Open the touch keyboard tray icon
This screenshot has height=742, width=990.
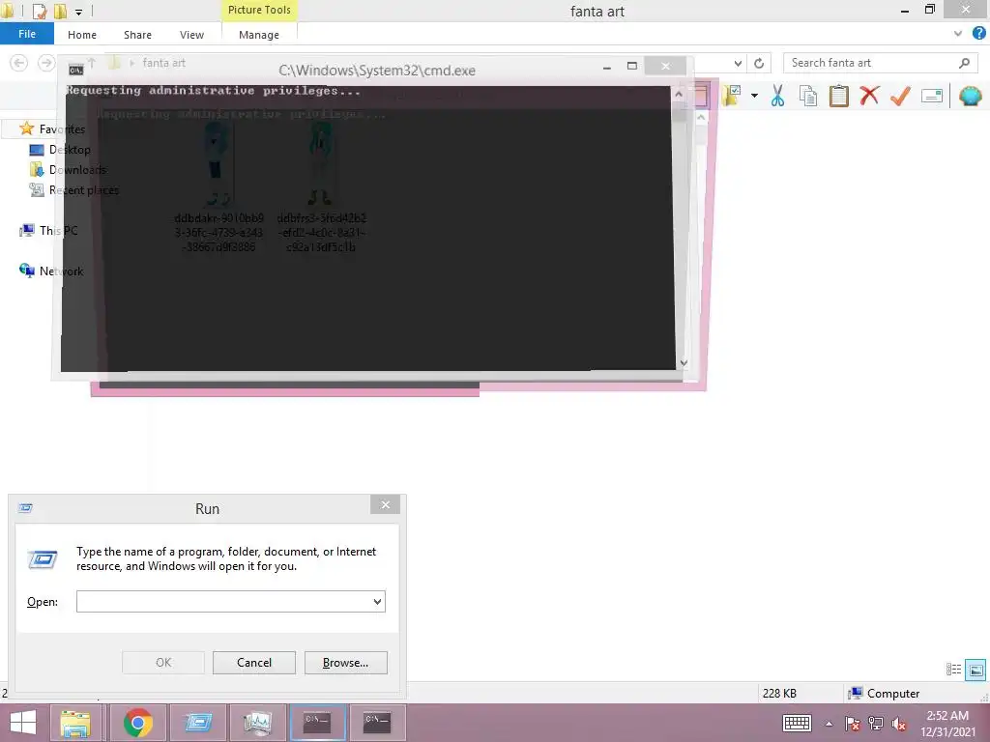[797, 724]
